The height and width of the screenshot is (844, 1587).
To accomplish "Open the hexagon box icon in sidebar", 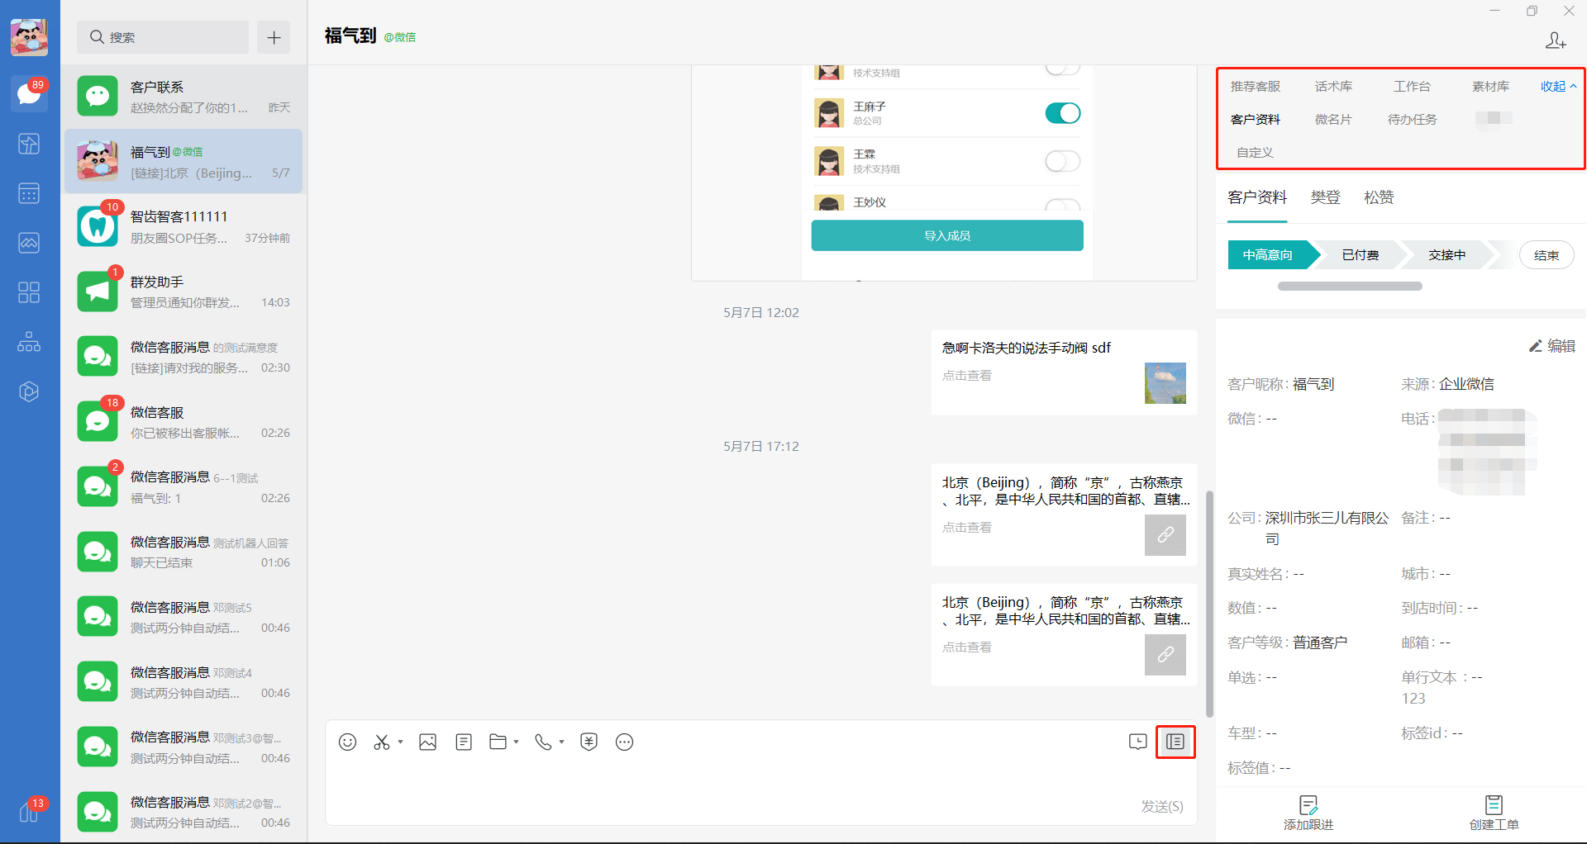I will 29,391.
